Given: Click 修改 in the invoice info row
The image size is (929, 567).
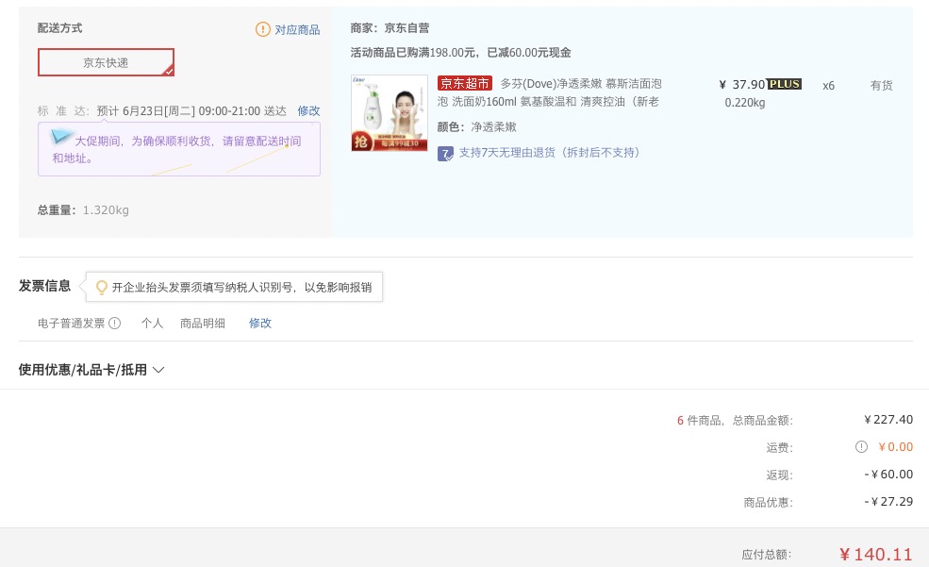Looking at the screenshot, I should [260, 323].
